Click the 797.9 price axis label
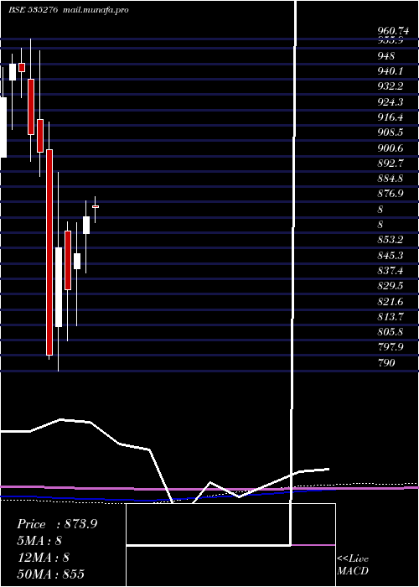This screenshot has height=587, width=419. (x=391, y=348)
